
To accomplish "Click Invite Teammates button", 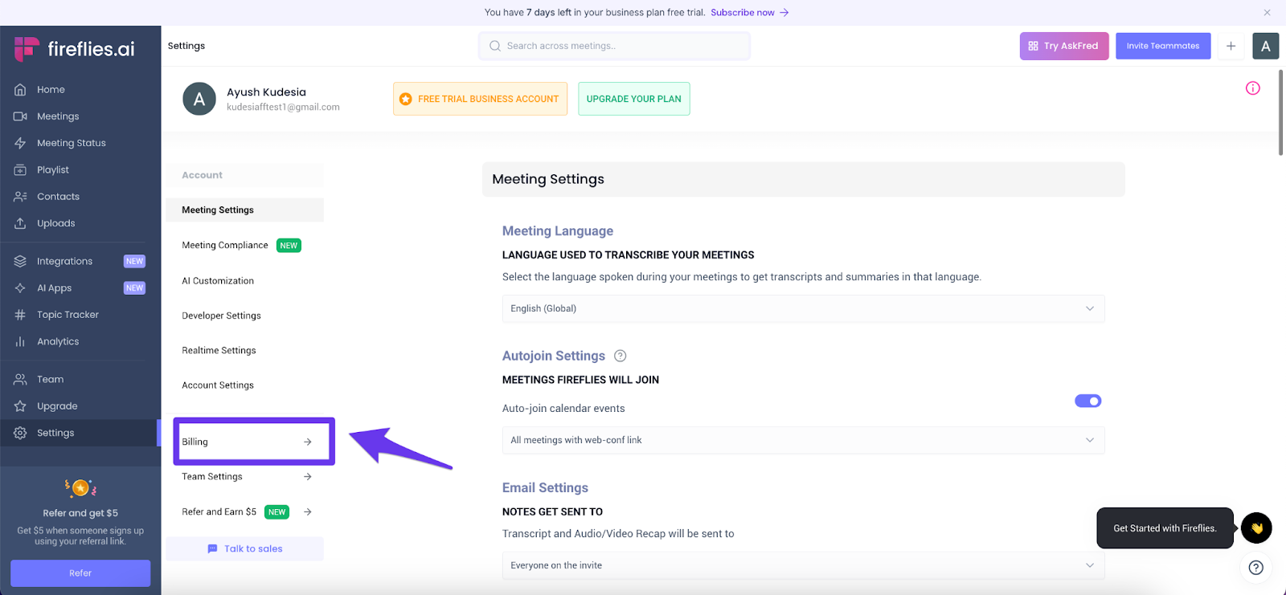I will tap(1163, 46).
